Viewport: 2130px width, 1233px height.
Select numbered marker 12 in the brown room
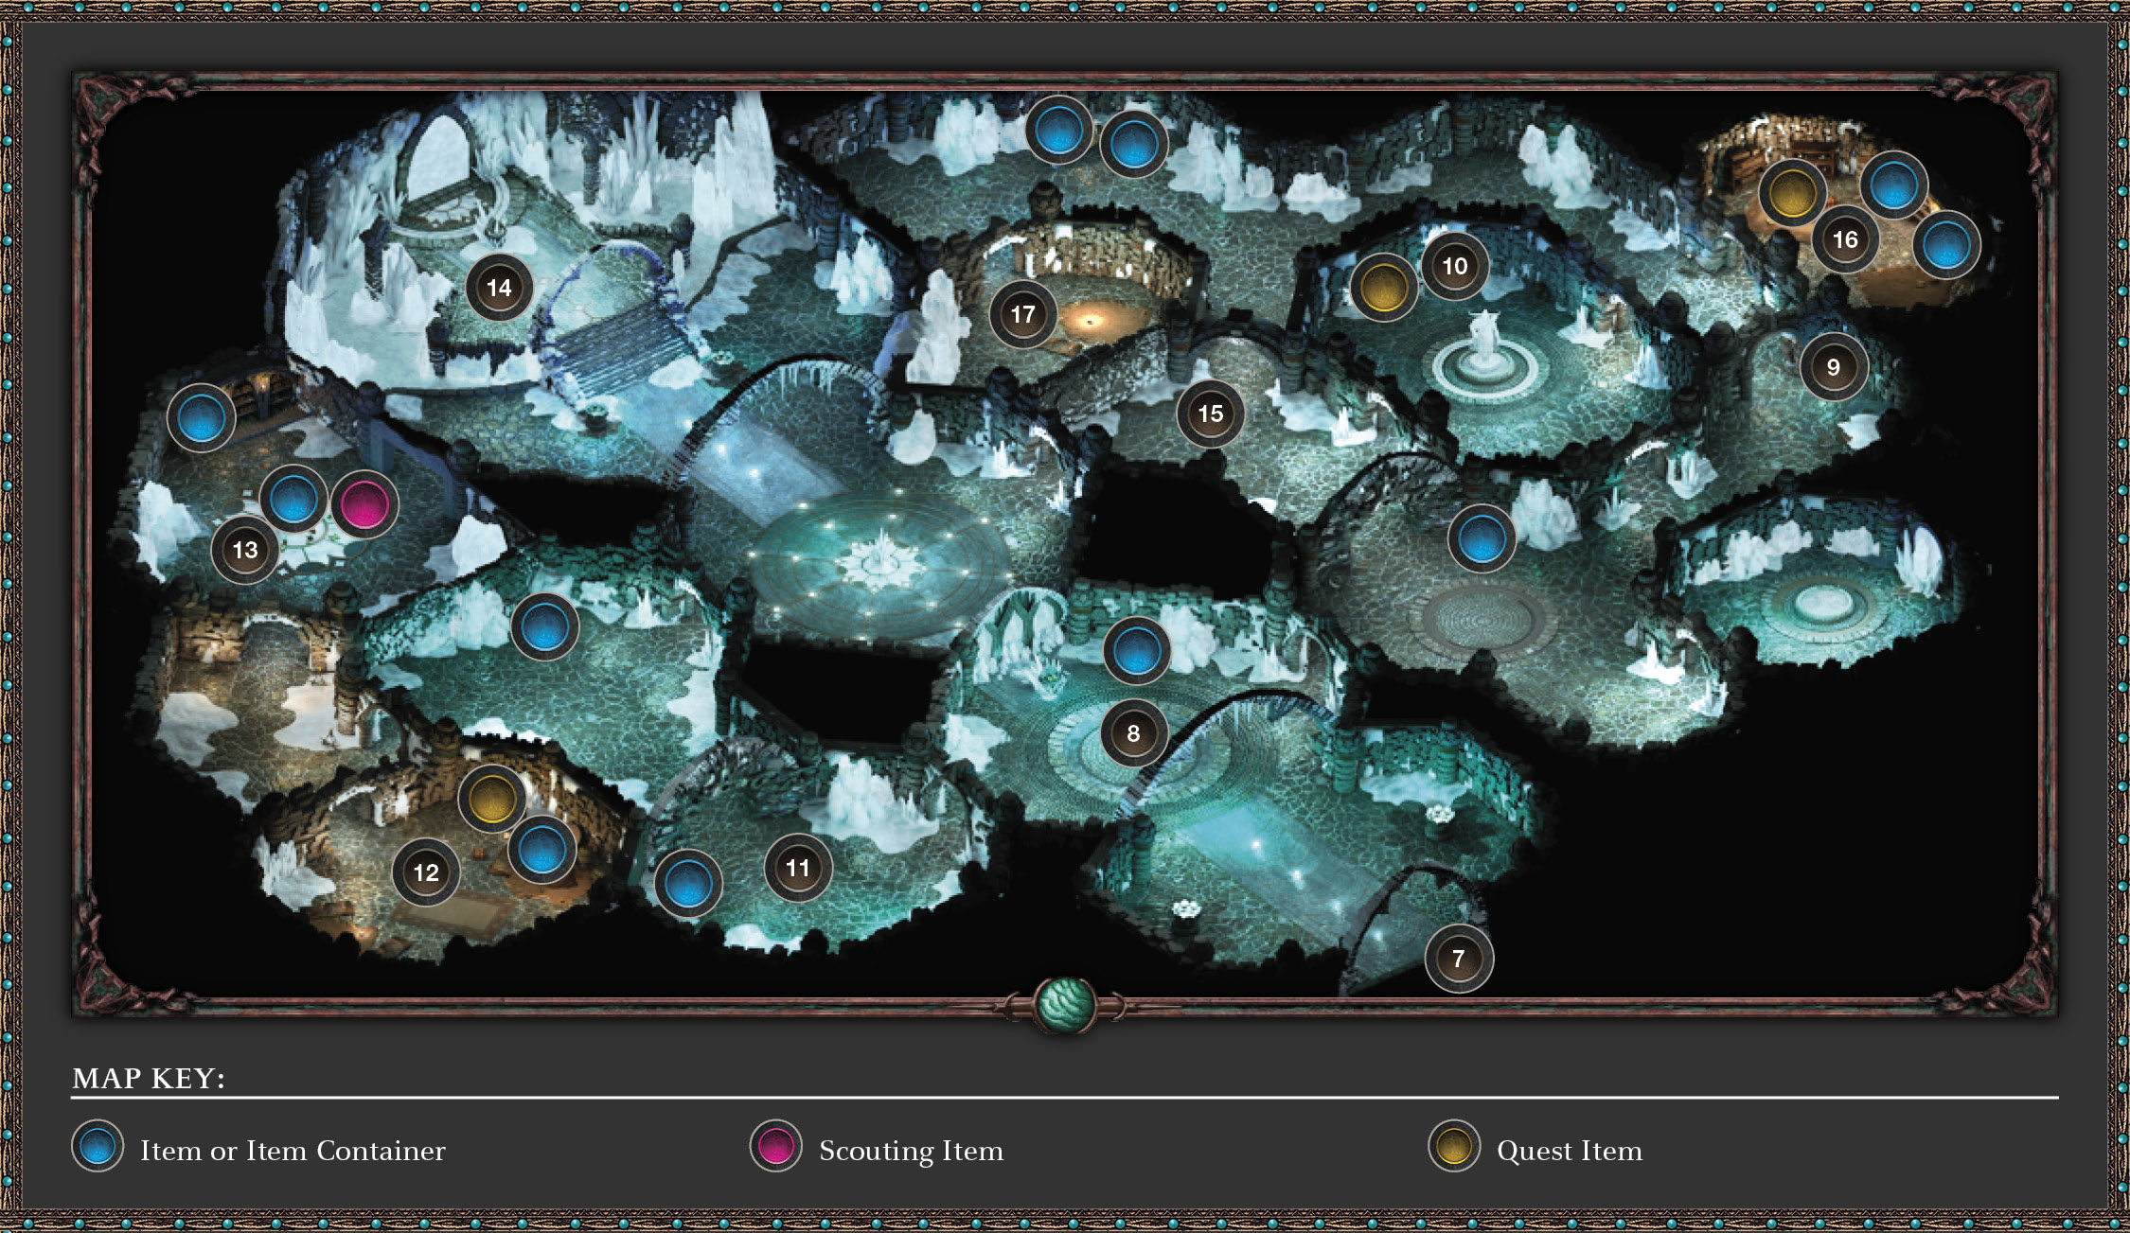tap(426, 872)
